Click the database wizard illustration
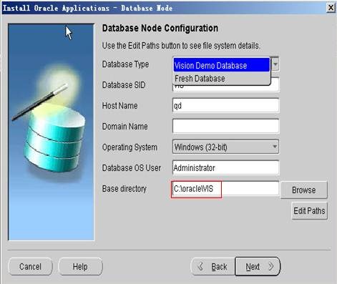Screen dimensions: 337x284 52,132
